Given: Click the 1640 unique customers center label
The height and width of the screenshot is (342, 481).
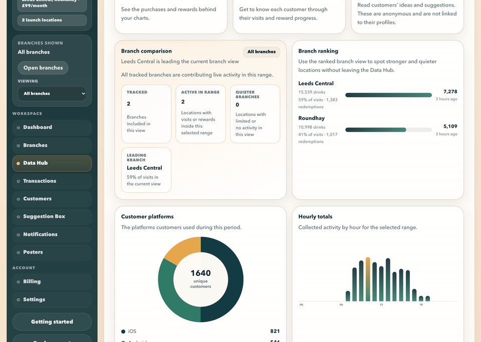Looking at the screenshot, I should pos(200,278).
